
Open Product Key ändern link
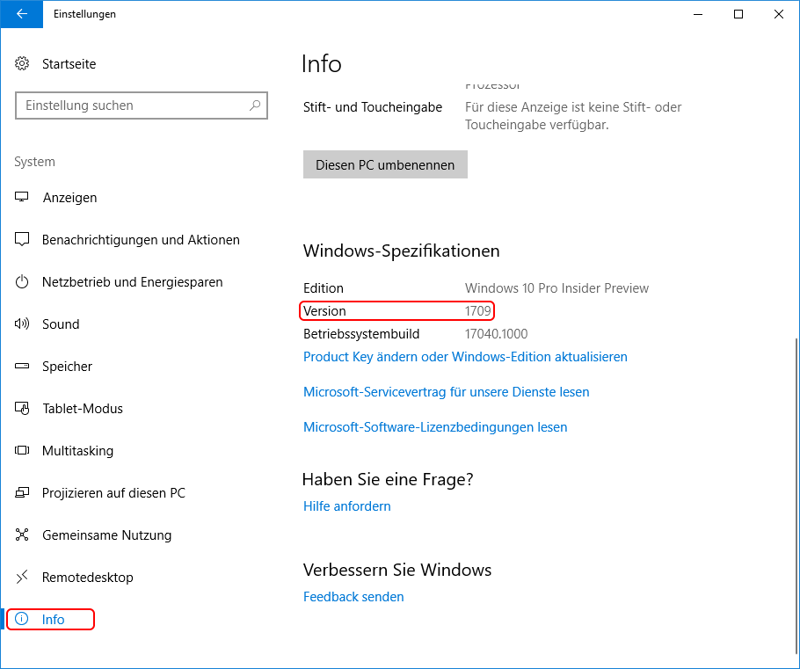tap(465, 357)
